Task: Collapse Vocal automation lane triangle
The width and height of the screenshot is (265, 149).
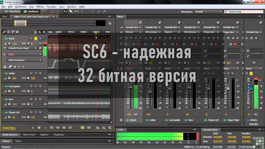Action: [x=5, y=54]
